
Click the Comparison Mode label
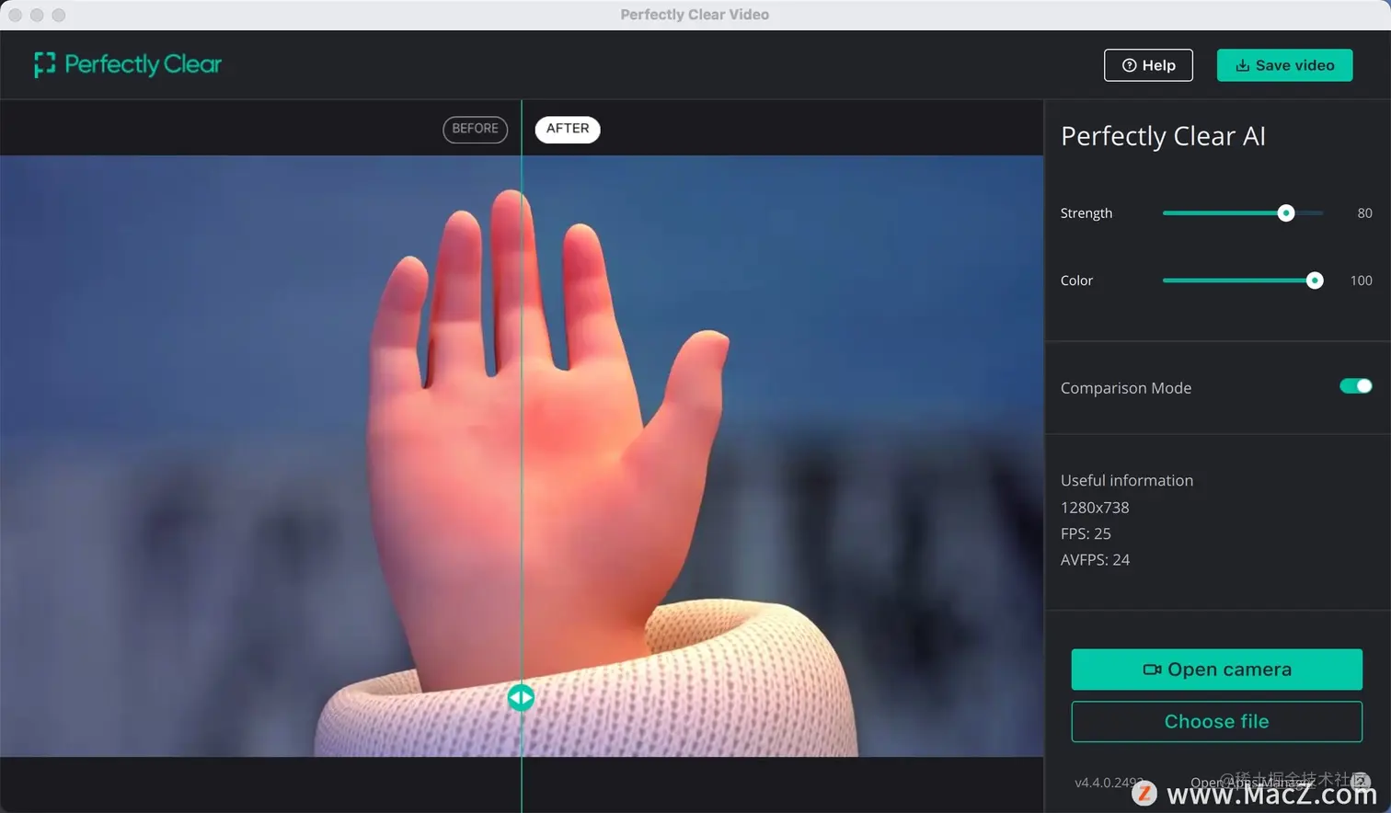point(1126,388)
